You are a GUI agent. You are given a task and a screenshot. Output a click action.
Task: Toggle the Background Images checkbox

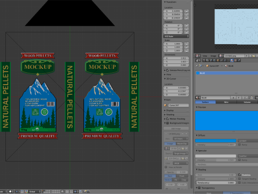pos(168,123)
